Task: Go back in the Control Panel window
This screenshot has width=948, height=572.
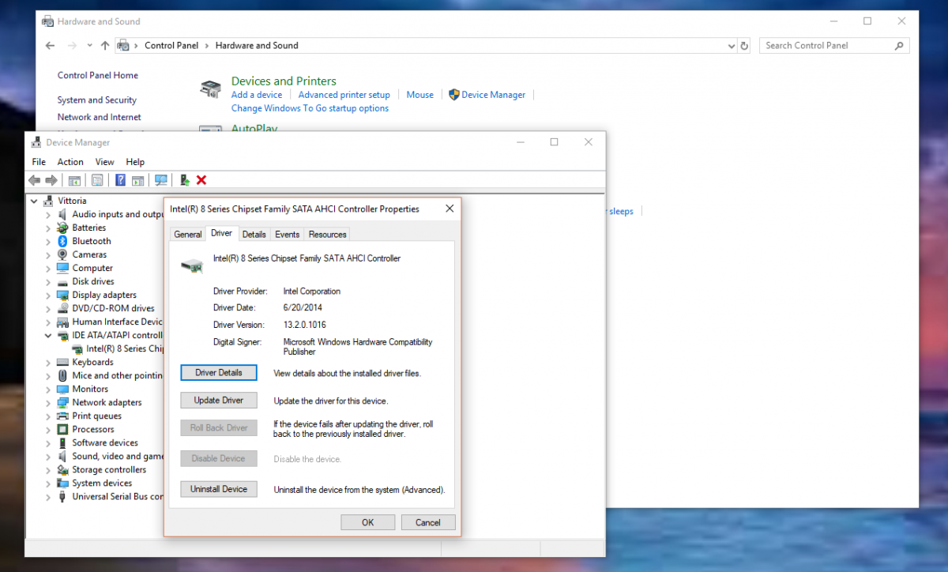Action: 51,46
